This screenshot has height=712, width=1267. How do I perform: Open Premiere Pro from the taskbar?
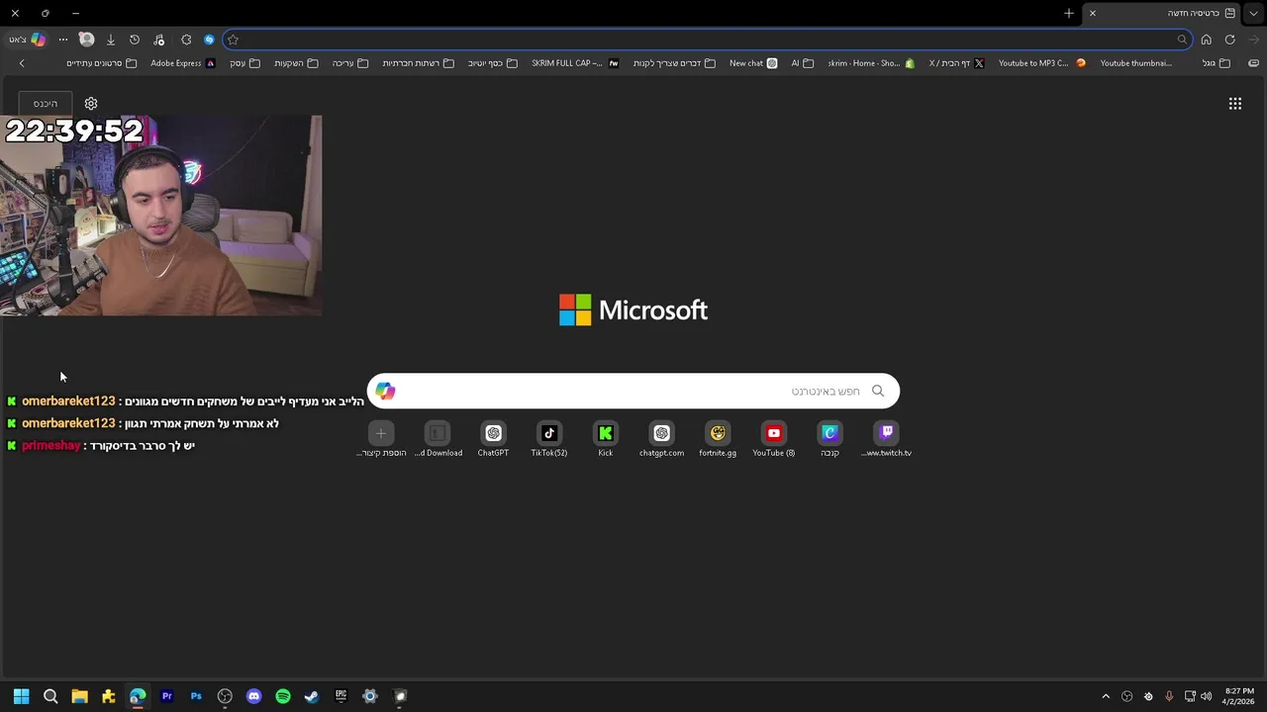click(166, 696)
